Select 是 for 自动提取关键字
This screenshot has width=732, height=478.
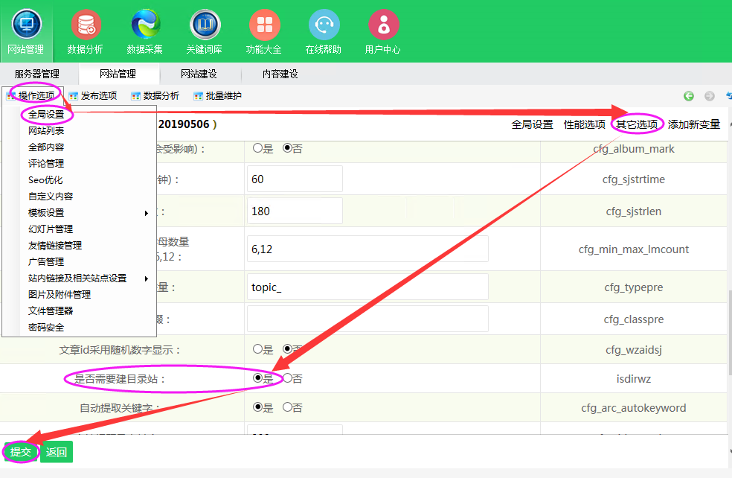[x=257, y=407]
